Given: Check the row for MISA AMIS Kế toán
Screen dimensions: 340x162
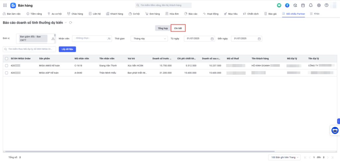Looking at the screenshot, I should 7,65.
